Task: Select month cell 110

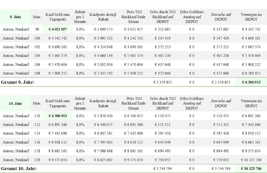Action: (x=37, y=116)
